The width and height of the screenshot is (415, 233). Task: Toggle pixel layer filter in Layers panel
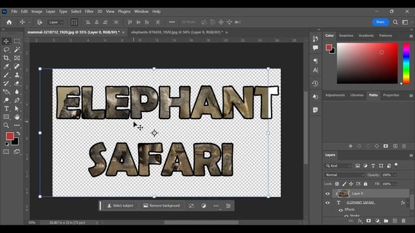click(x=357, y=166)
